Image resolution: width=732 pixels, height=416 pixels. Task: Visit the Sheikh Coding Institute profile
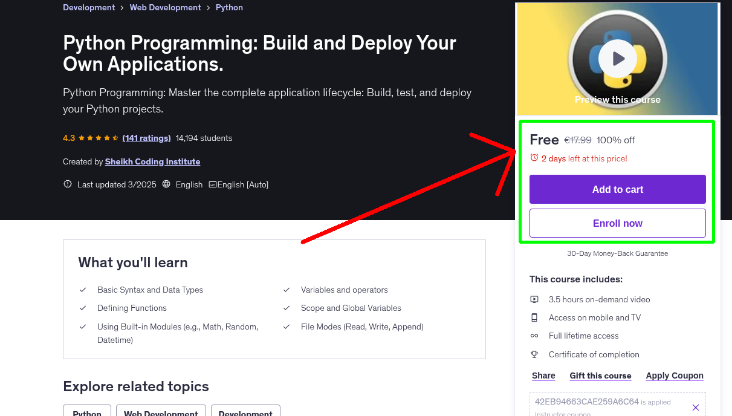pyautogui.click(x=152, y=161)
